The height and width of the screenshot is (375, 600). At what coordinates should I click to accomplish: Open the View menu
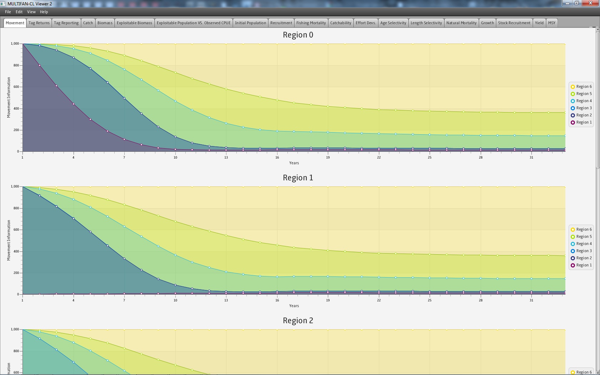point(31,12)
